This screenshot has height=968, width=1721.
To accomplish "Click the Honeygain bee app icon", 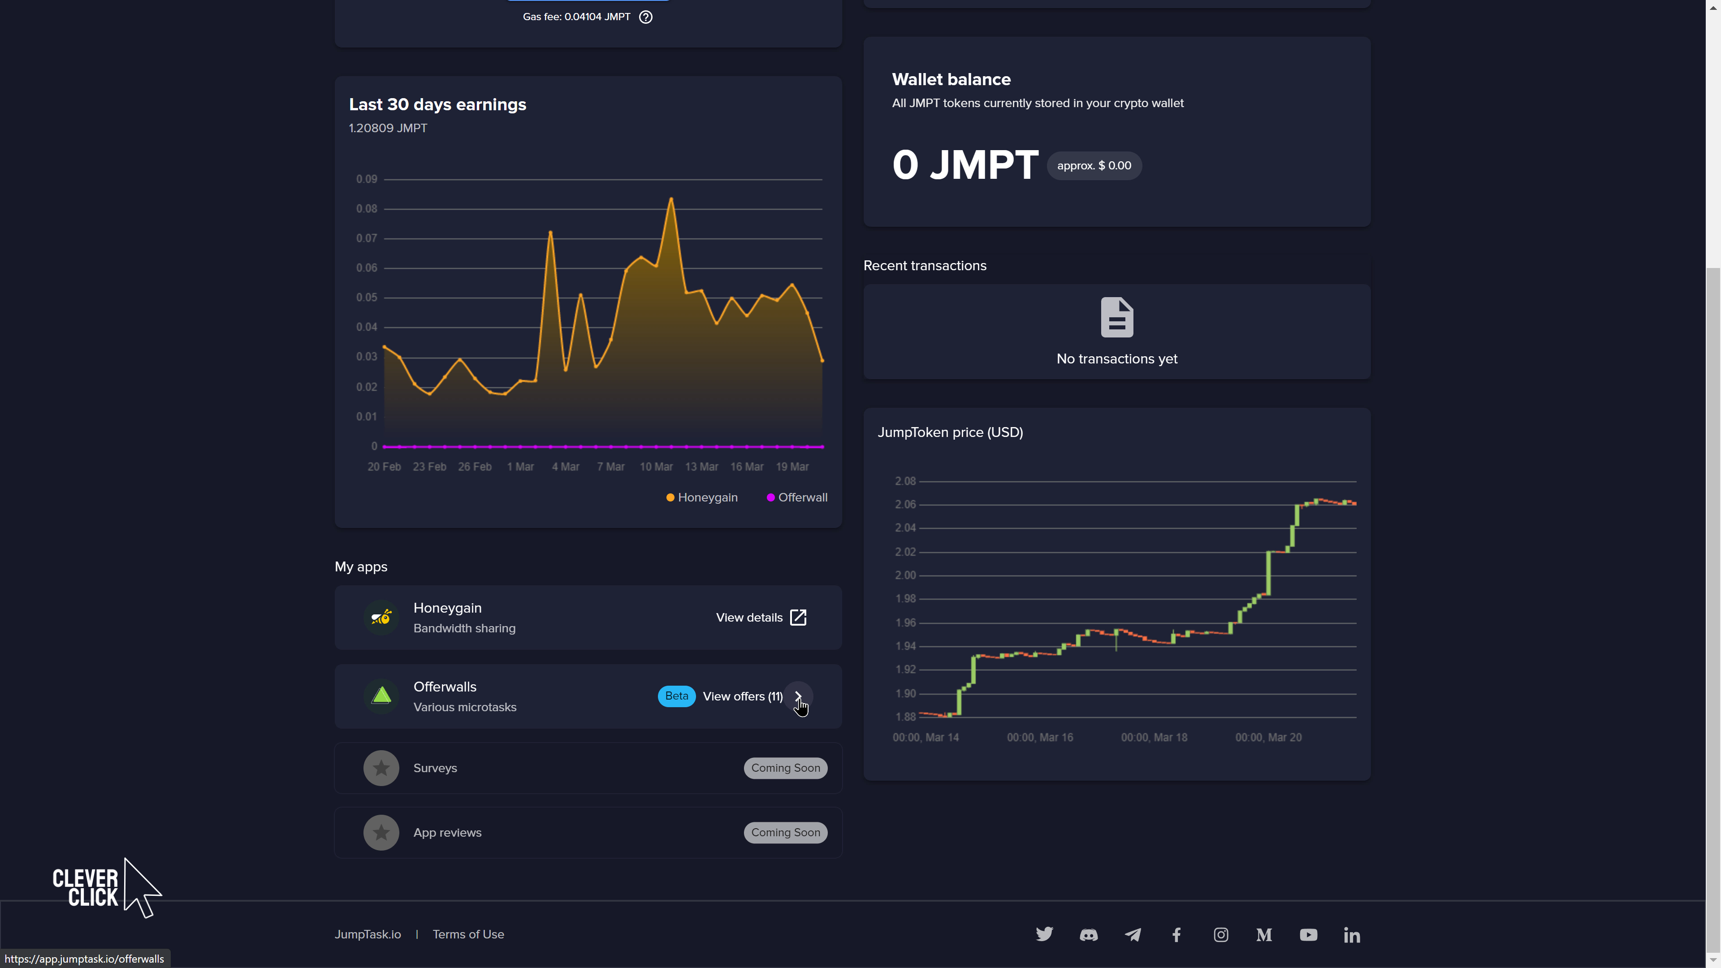I will (381, 617).
